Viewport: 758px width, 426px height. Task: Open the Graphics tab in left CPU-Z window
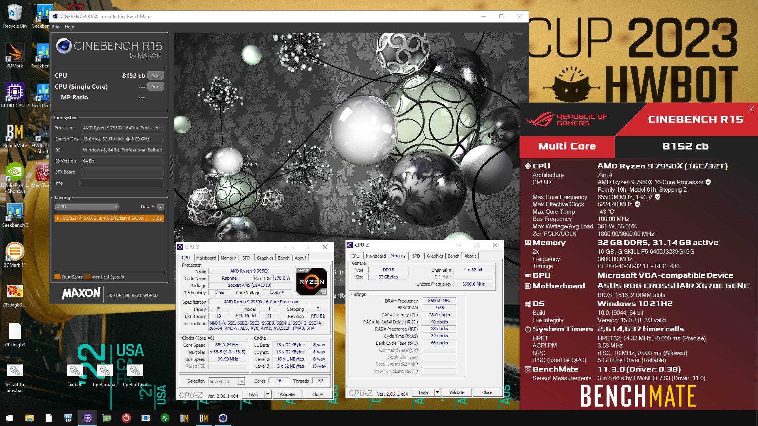[265, 258]
